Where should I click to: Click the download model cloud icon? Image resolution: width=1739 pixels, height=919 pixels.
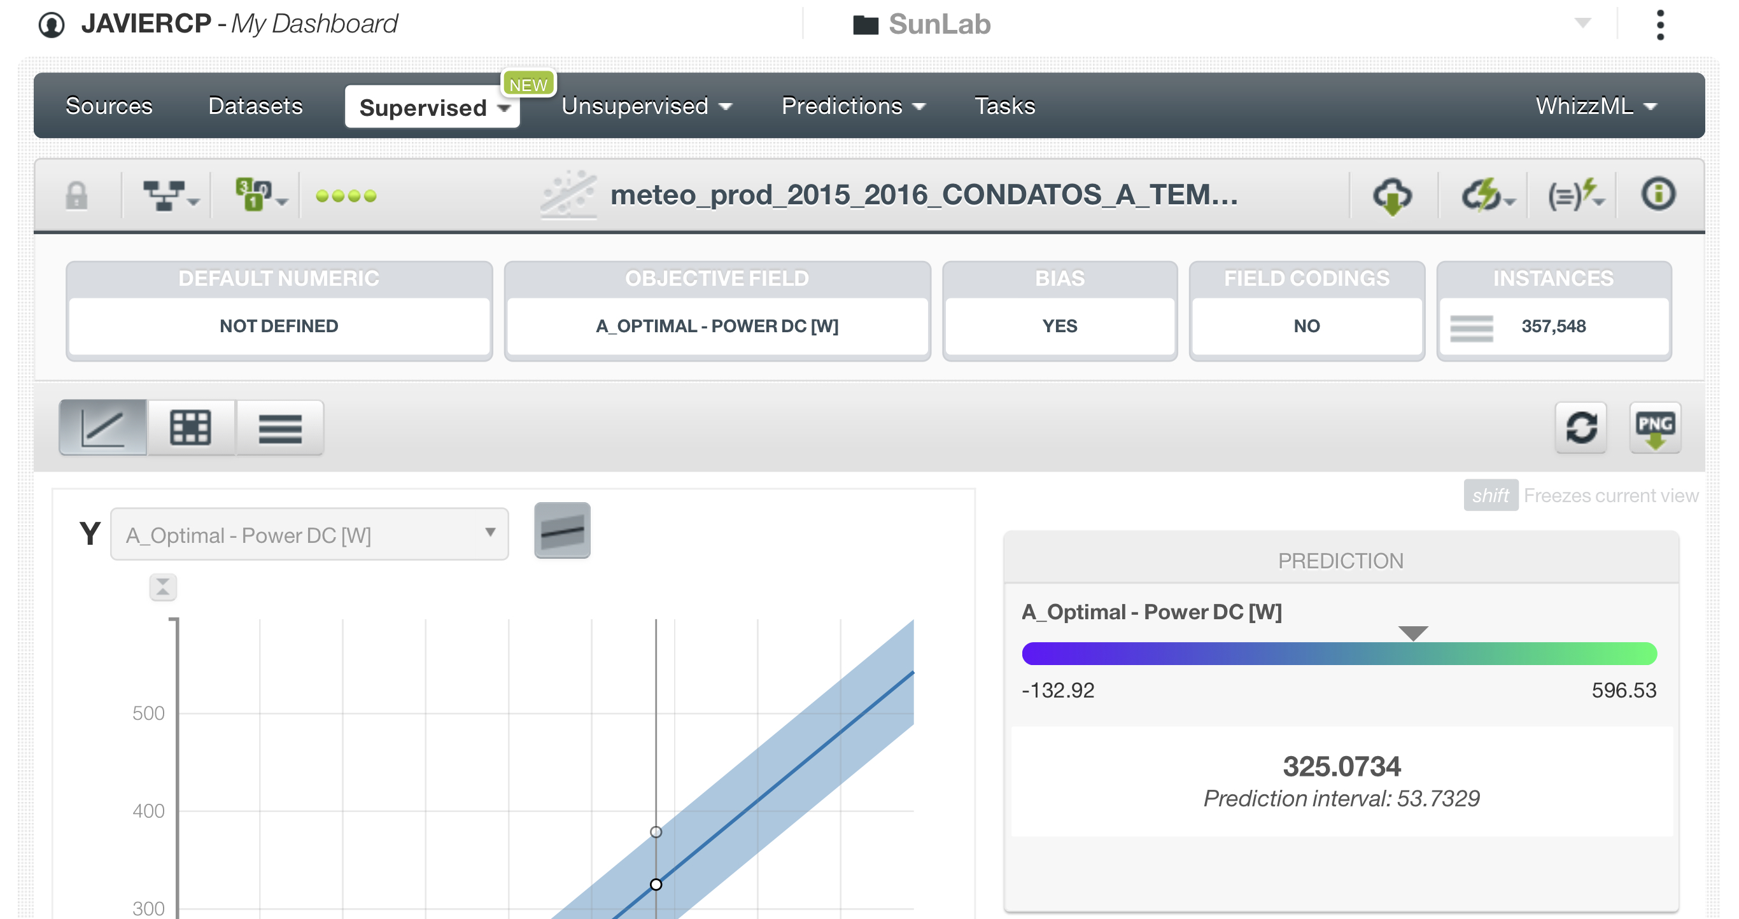(x=1392, y=195)
